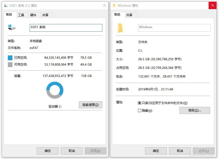Click the 49.4 GB free value

coord(86,65)
